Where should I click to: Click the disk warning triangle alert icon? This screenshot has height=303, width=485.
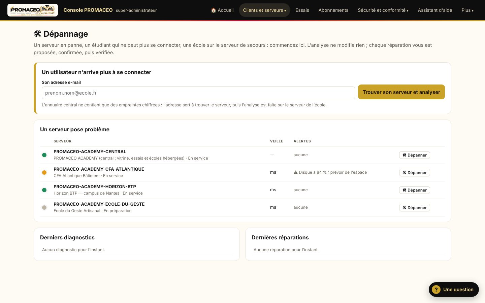point(296,172)
